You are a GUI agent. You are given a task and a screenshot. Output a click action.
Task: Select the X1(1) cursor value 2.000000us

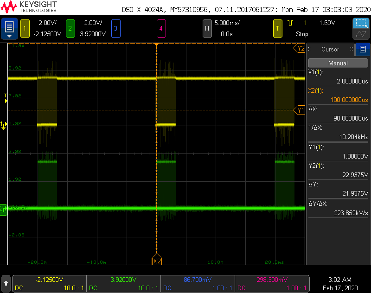[352, 81]
